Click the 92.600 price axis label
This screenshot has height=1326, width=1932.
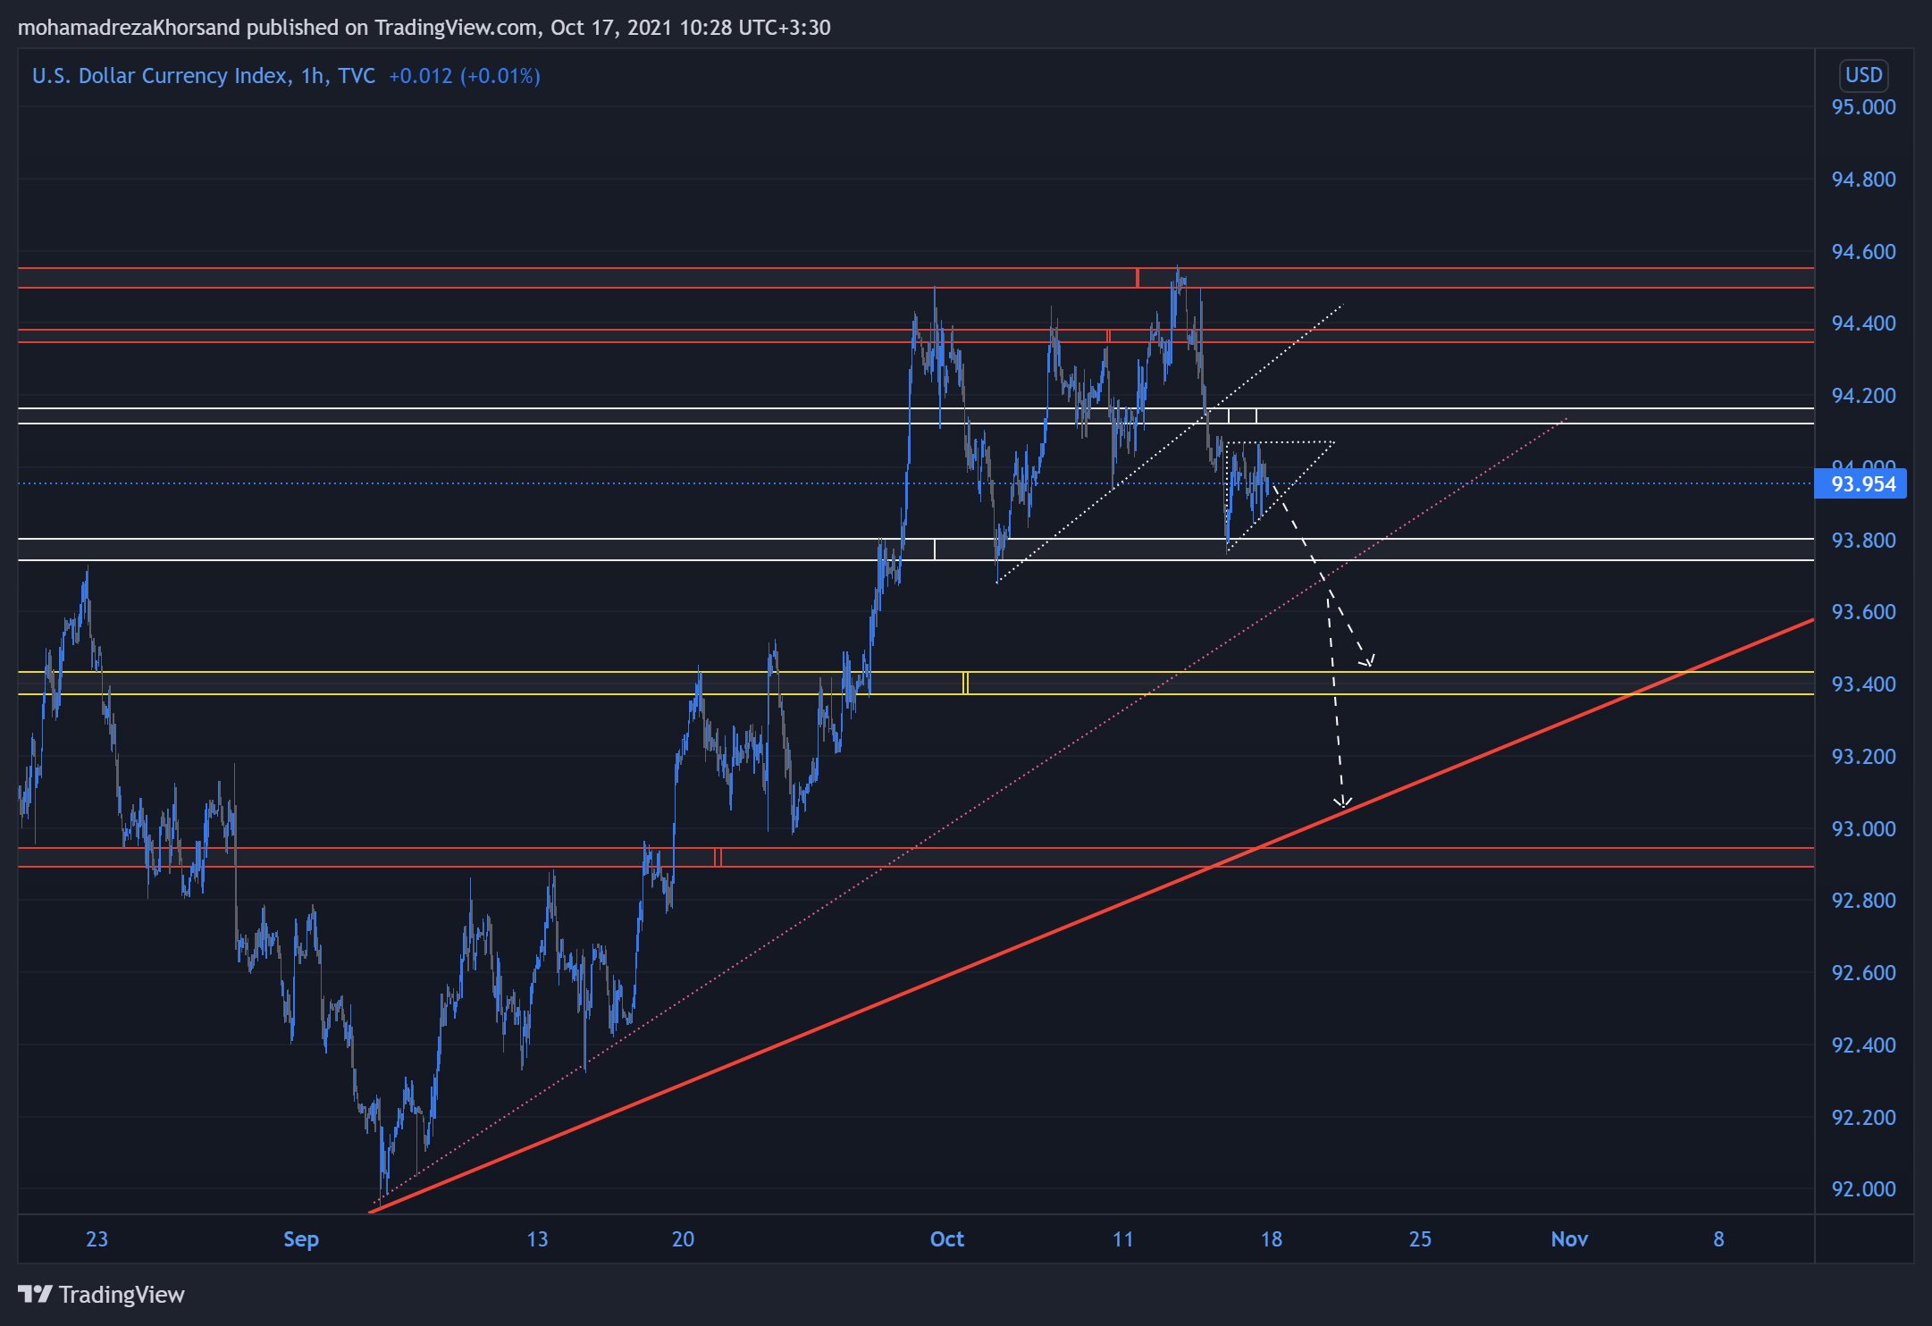click(1863, 973)
